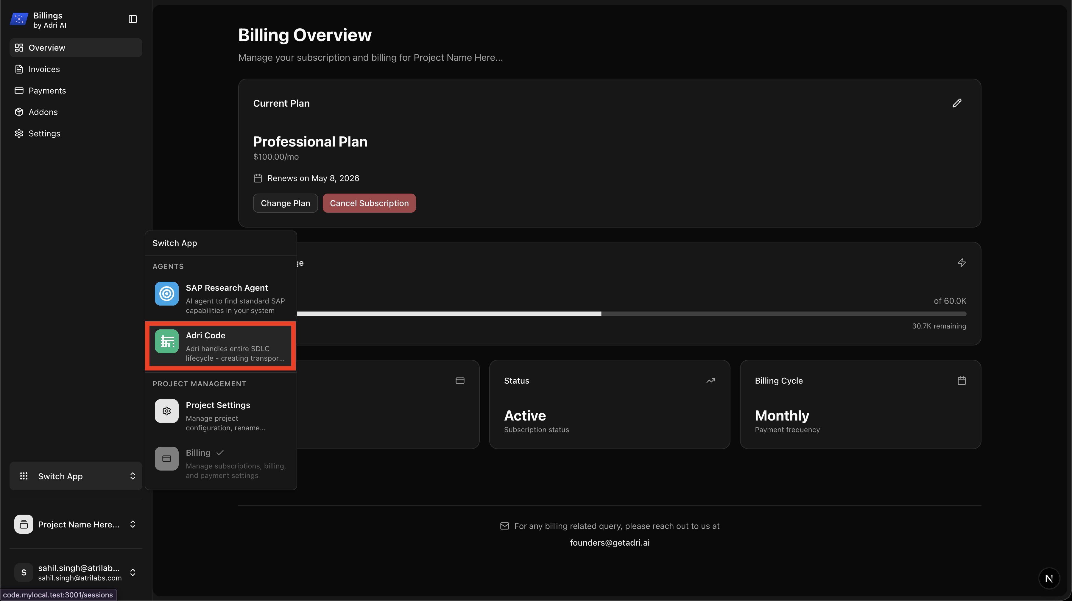Open the edit pencil on Current Plan card

pyautogui.click(x=957, y=103)
